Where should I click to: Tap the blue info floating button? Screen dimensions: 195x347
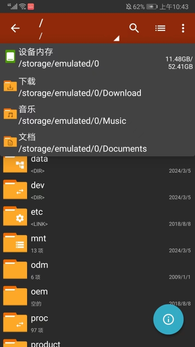(168, 319)
